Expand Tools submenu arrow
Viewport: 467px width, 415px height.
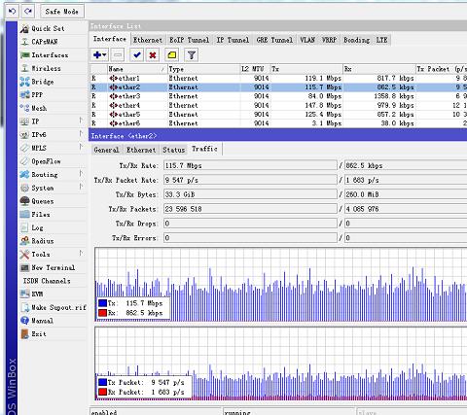[81, 254]
